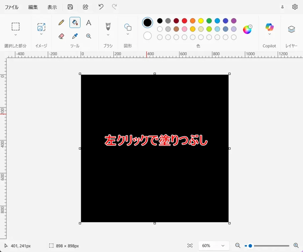The image size is (303, 252).
Task: Click the save floppy disk icon
Action: click(70, 7)
